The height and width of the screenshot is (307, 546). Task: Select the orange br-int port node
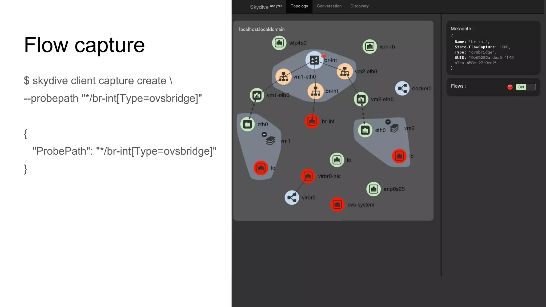pos(316,91)
